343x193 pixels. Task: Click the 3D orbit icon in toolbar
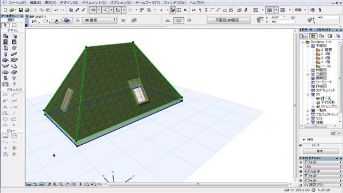coord(312,10)
